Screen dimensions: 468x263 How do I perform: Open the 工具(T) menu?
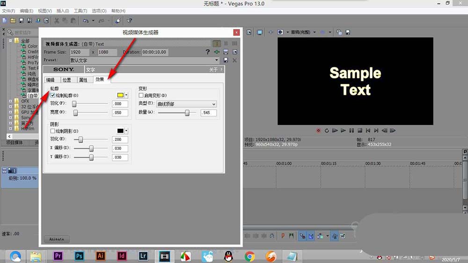coord(80,11)
